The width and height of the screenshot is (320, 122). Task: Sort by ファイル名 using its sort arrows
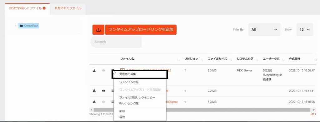pyautogui.click(x=178, y=60)
